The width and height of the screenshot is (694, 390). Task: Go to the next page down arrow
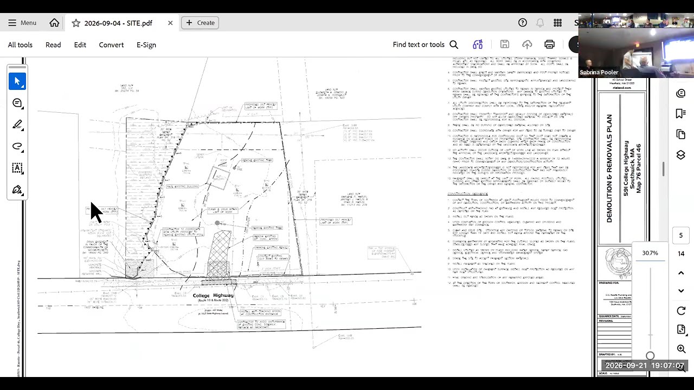[x=681, y=291]
